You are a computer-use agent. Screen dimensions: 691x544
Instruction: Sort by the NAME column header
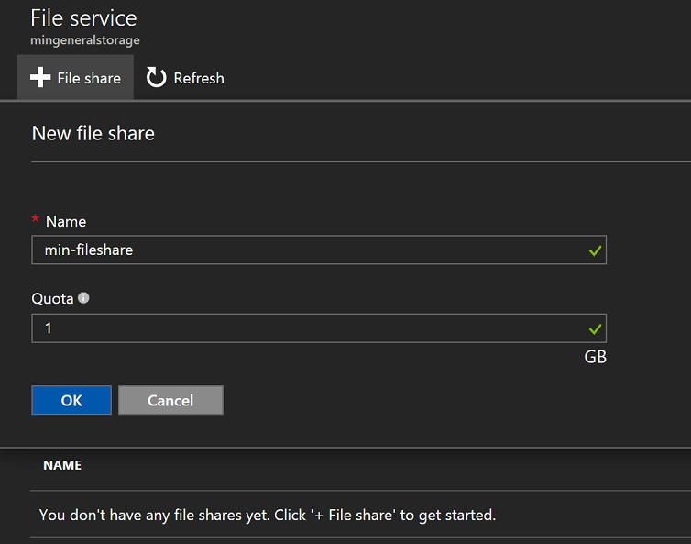[x=62, y=465]
